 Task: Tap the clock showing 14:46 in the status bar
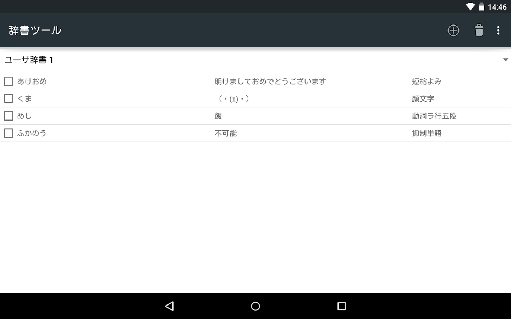point(498,6)
